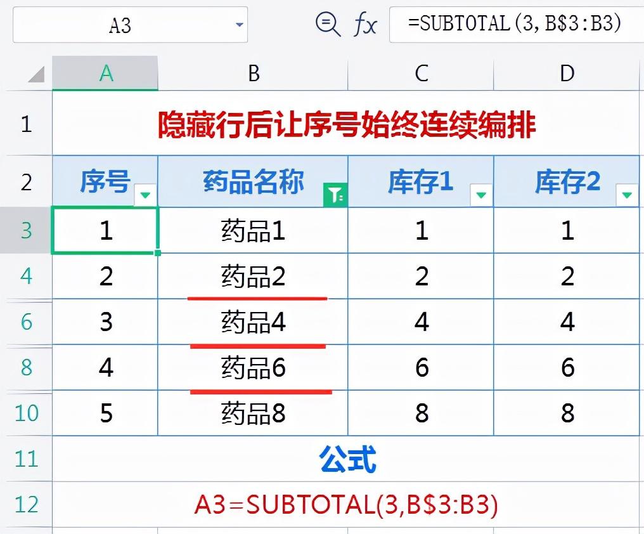Expand the 库存2 filter dropdown arrow
644x534 pixels.
pyautogui.click(x=627, y=195)
